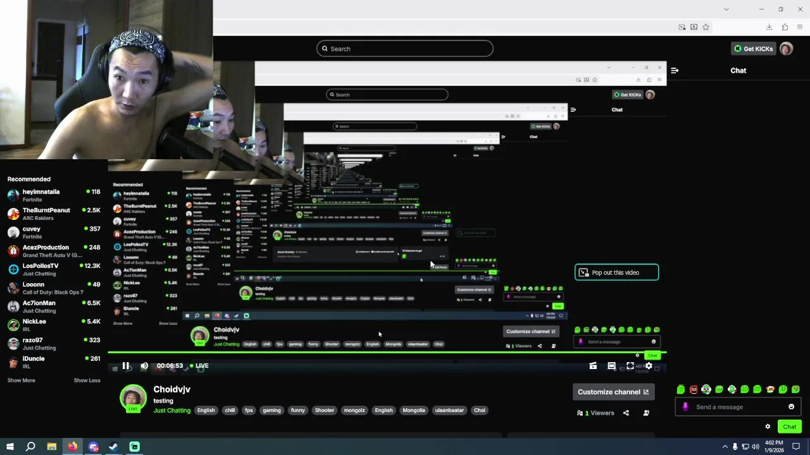Image resolution: width=810 pixels, height=455 pixels.
Task: View the 1 Viewers list
Action: [595, 413]
